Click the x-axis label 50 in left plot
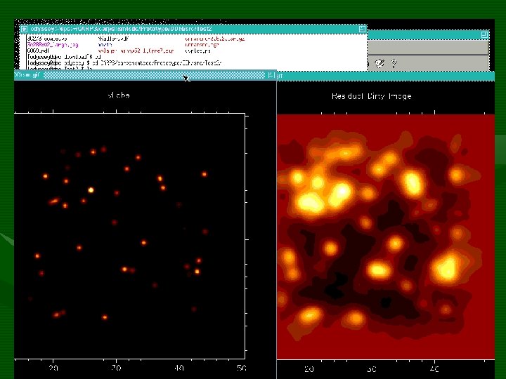The width and height of the screenshot is (506, 379). click(241, 368)
